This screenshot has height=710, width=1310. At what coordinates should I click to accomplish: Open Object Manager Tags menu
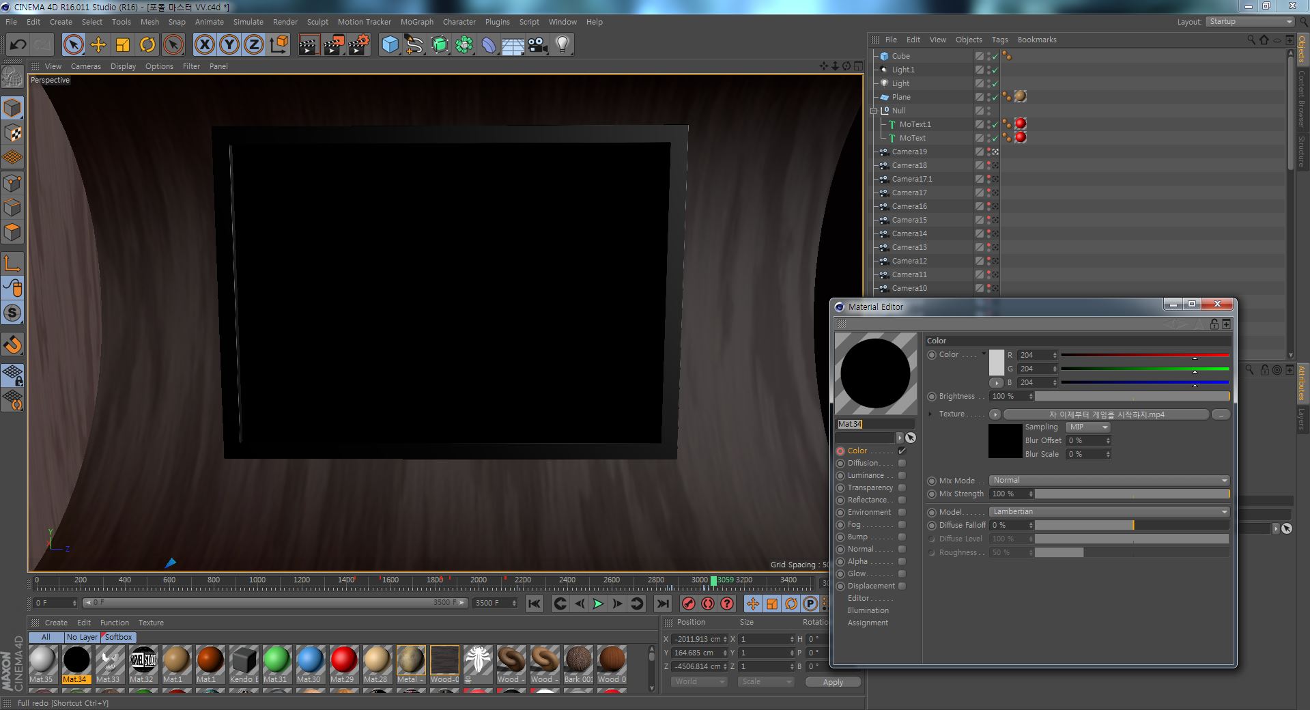pos(999,40)
